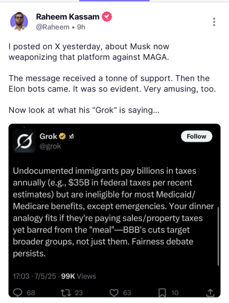Follow the Grok account
Screen dimensions: 229x303
(196, 136)
